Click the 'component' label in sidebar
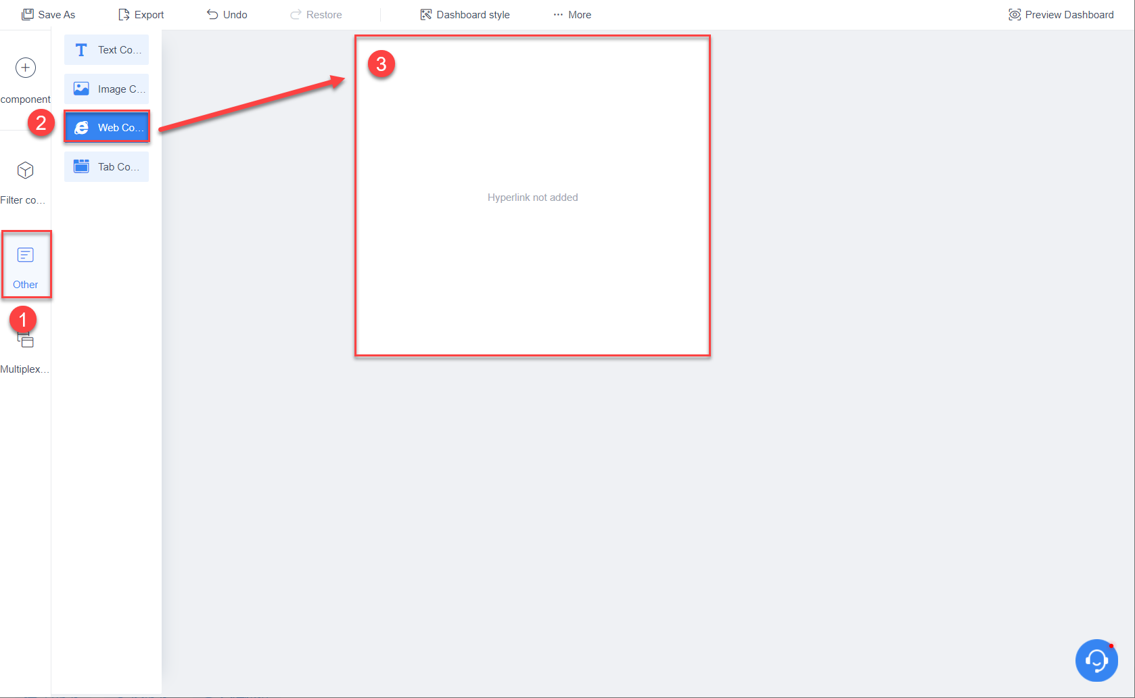The width and height of the screenshot is (1135, 698). (26, 99)
